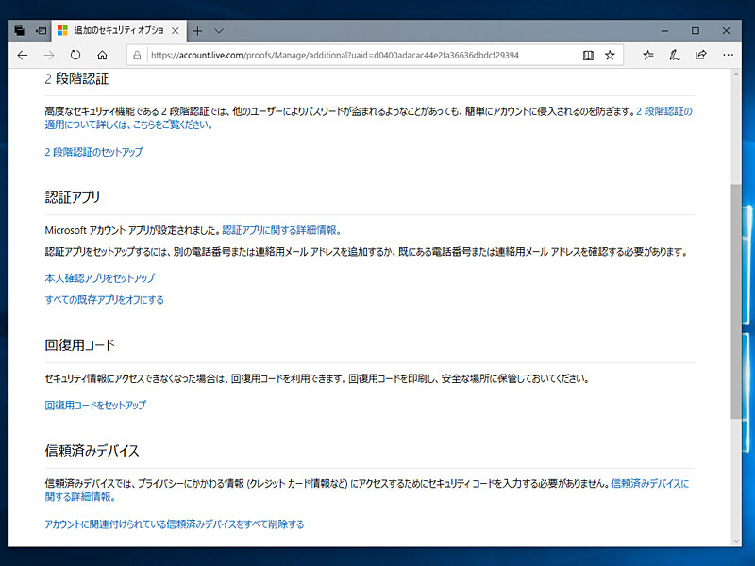
Task: Open the Settings and more menu
Action: click(x=728, y=55)
